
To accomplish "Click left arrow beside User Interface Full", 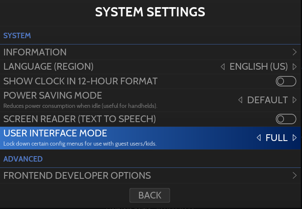I will [x=258, y=138].
